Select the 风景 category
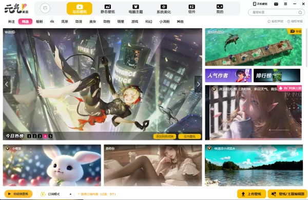The height and width of the screenshot is (200, 308). click(65, 22)
